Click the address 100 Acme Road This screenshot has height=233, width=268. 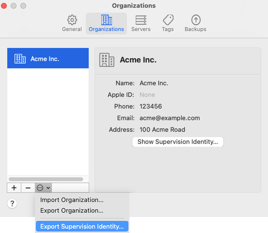[162, 129]
